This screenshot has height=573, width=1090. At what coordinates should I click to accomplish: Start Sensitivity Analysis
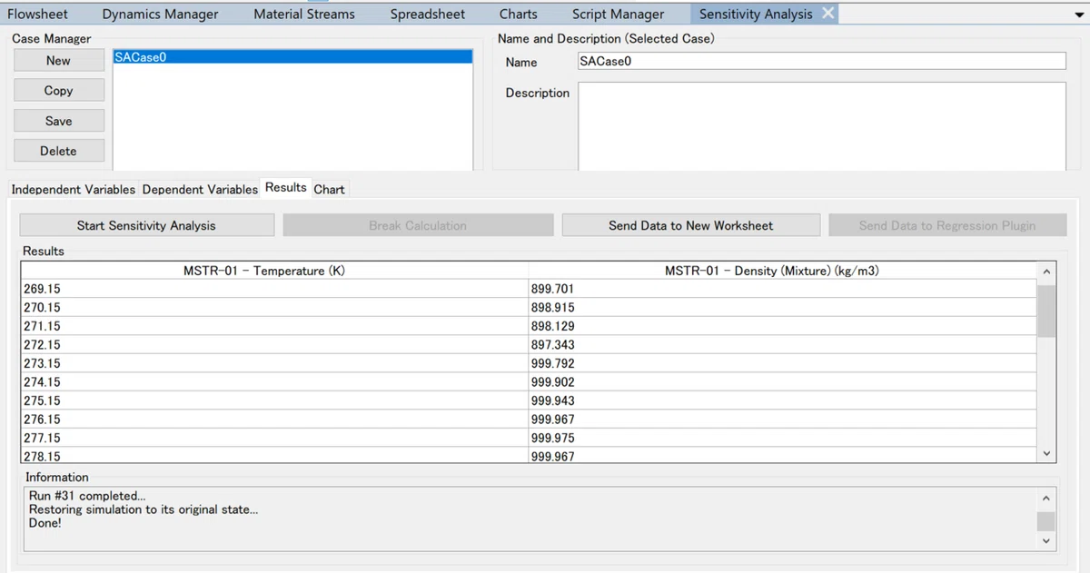click(x=146, y=225)
